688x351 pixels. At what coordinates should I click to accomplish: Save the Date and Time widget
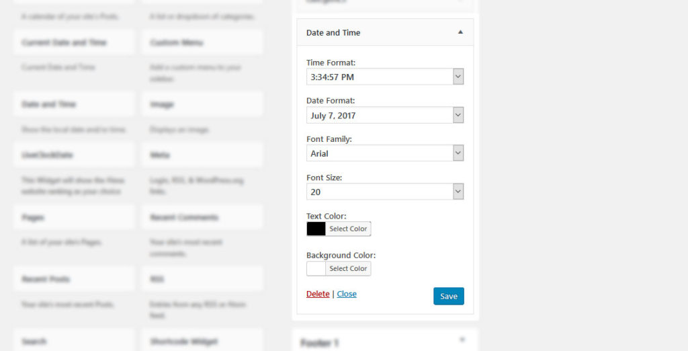tap(448, 296)
